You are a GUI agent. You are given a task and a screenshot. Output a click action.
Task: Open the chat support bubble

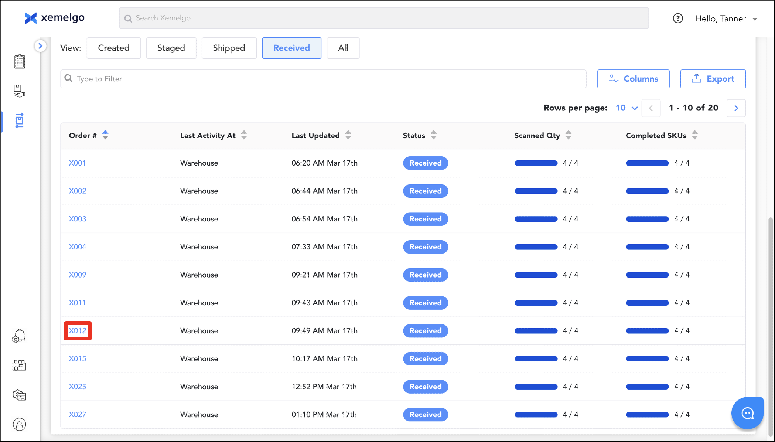click(747, 413)
